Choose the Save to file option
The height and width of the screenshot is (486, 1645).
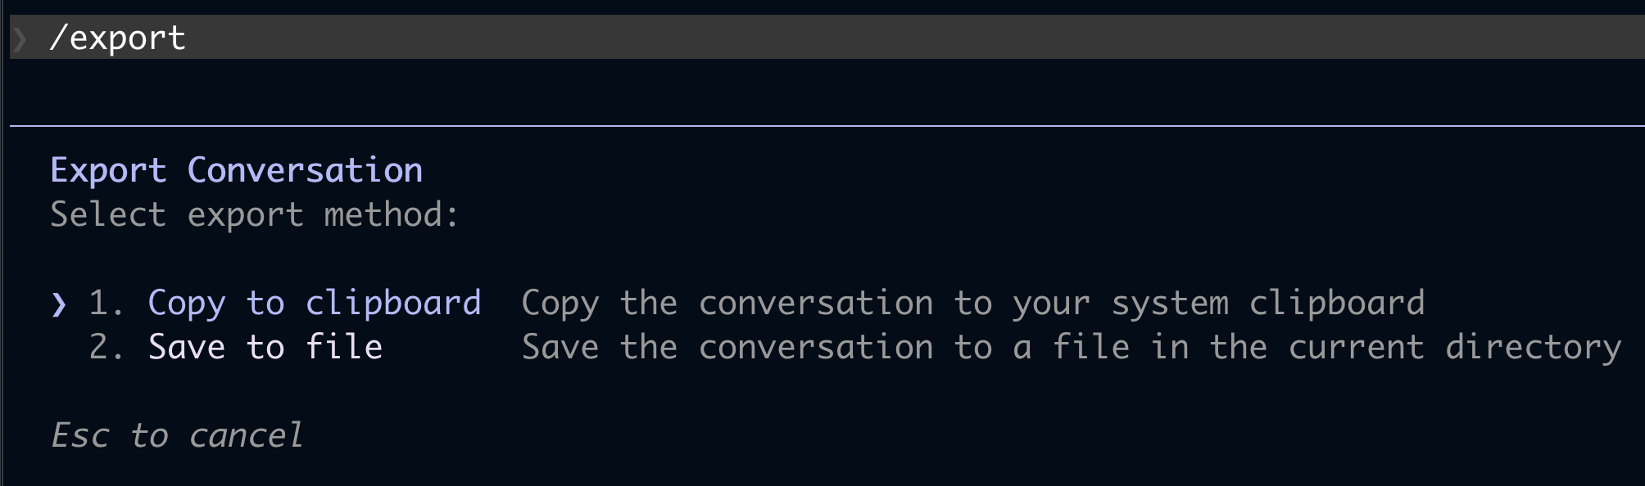[x=265, y=348]
